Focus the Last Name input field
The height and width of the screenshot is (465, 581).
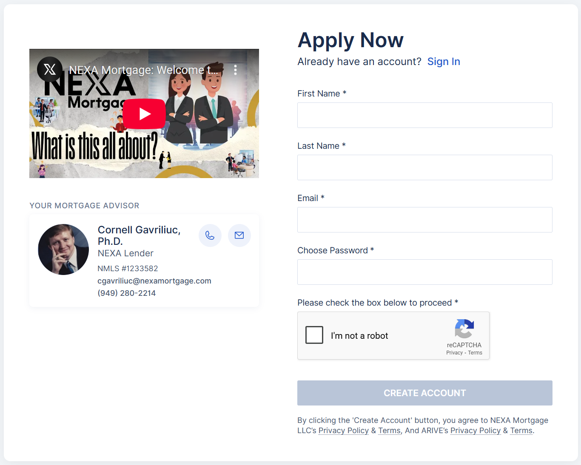(424, 167)
